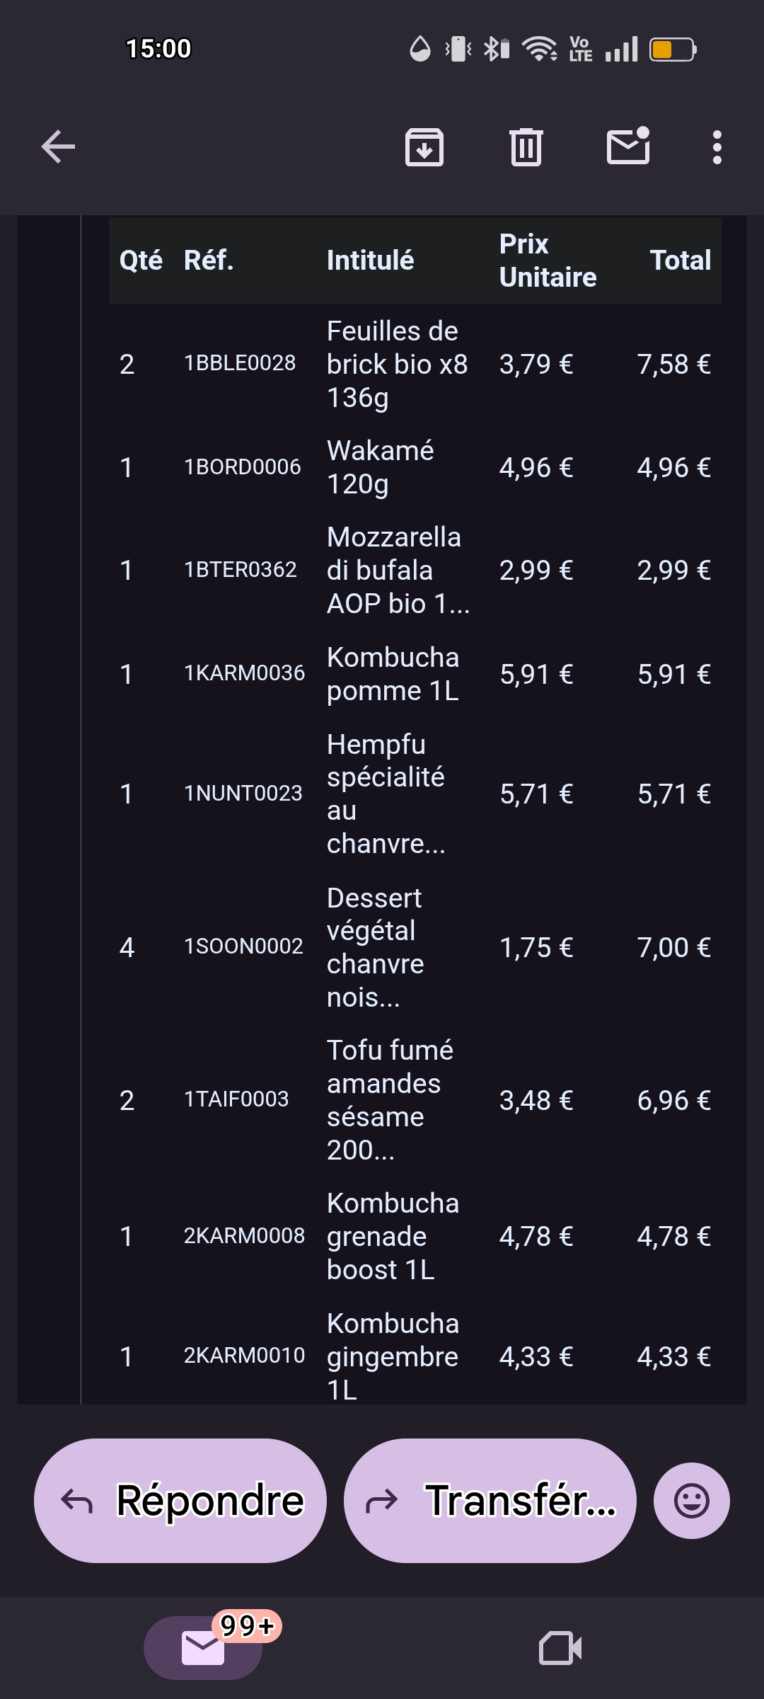Archive this email with the archive icon
The image size is (764, 1699).
tap(424, 147)
